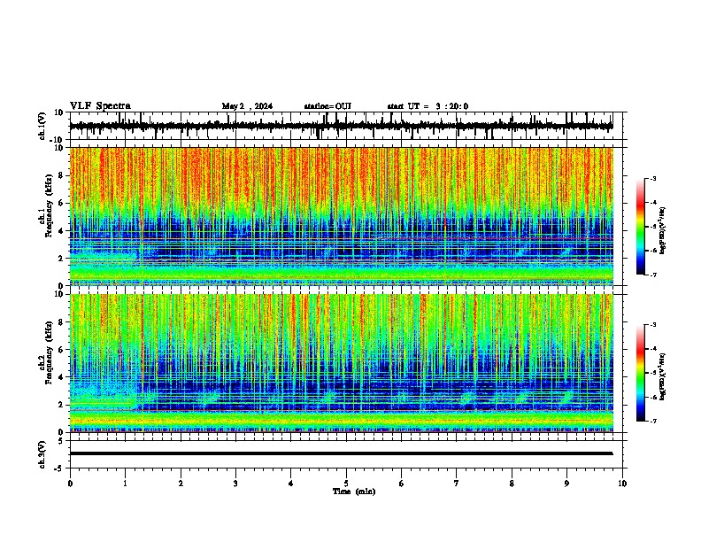The width and height of the screenshot is (701, 542).
Task: Click the "9" tick on the time axis
Action: (x=566, y=484)
